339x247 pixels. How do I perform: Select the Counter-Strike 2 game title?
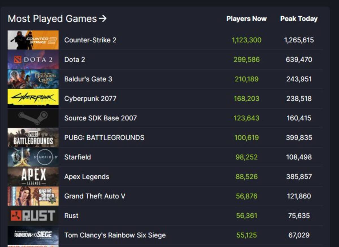[90, 40]
